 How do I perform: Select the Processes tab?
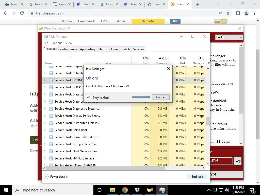pyautogui.click(x=50, y=49)
